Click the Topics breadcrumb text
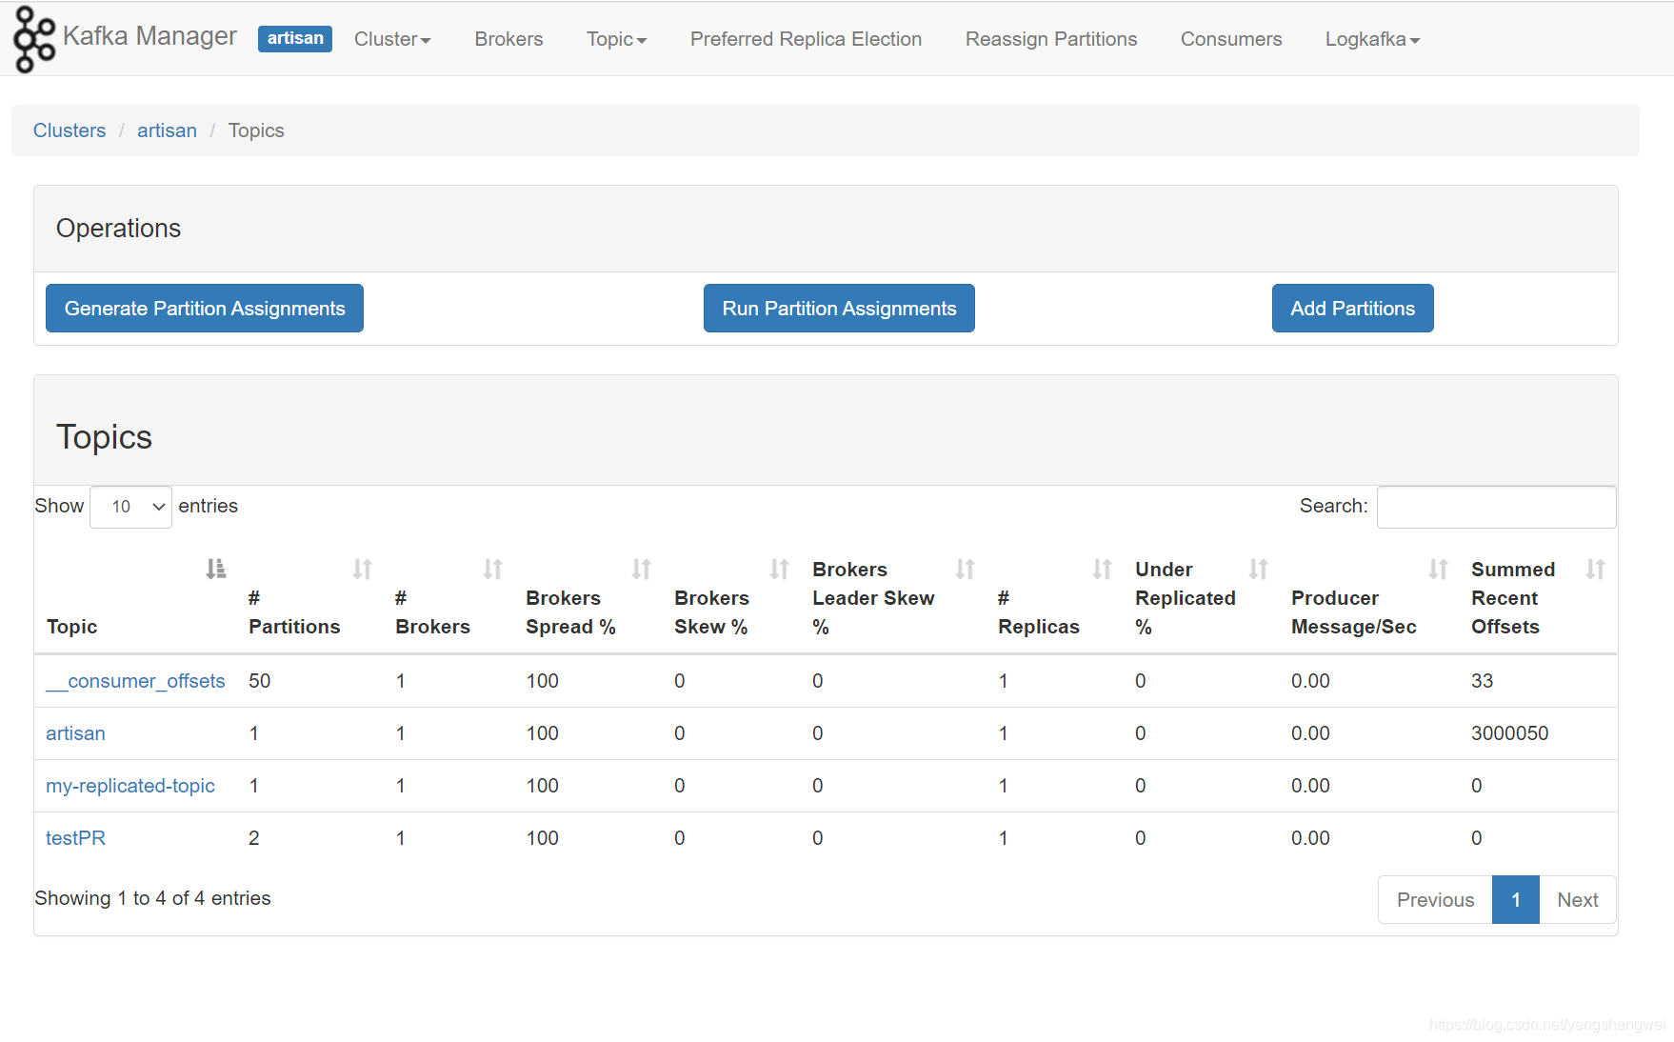The width and height of the screenshot is (1674, 1042). [256, 130]
